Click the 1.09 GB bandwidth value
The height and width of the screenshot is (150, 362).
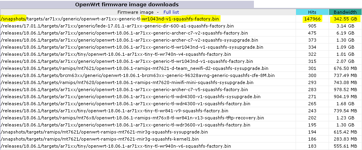[345, 47]
